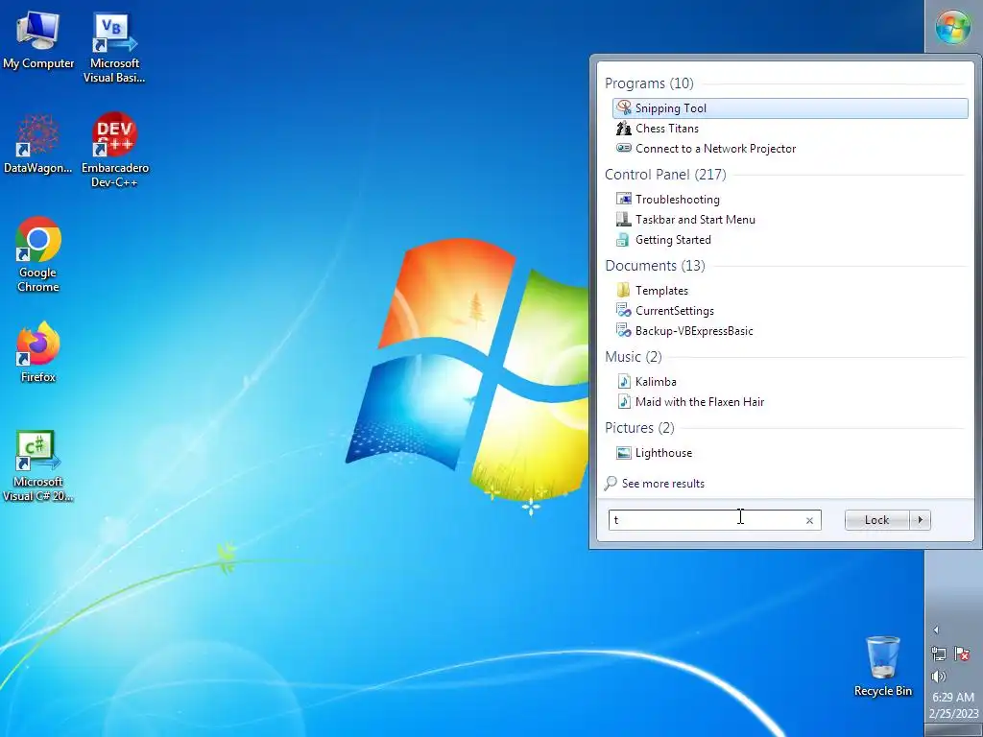Screen dimensions: 983x737
Task: Launch Snipping Tool from search results
Action: [x=790, y=107]
